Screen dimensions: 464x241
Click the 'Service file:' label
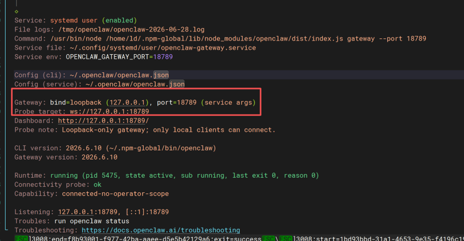coord(40,48)
